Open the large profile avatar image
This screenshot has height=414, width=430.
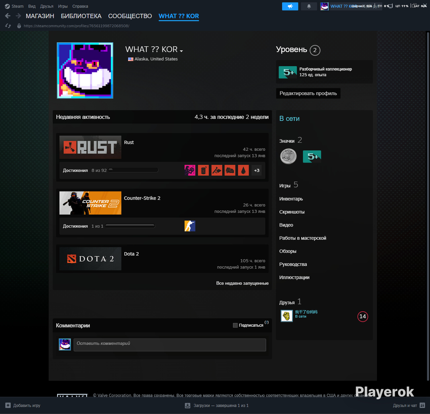[x=85, y=70]
